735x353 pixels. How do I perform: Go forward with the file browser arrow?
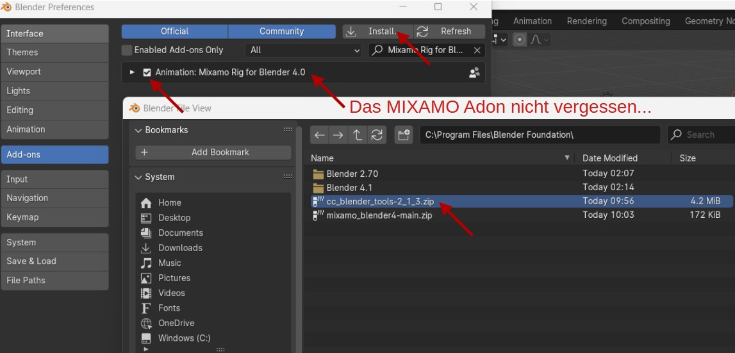338,135
